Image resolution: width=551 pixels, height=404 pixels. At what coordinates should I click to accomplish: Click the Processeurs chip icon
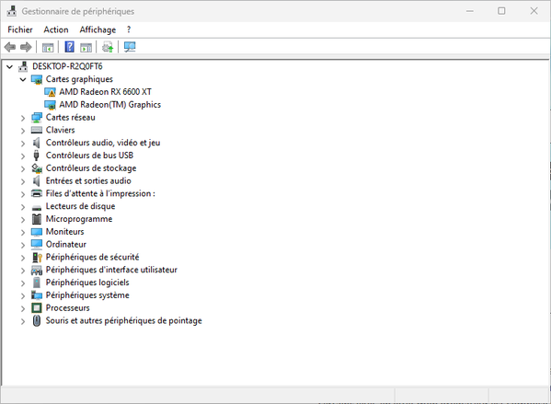point(37,308)
